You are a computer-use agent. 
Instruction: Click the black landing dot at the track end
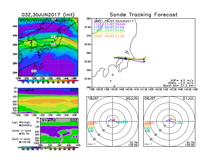[x=144, y=59]
